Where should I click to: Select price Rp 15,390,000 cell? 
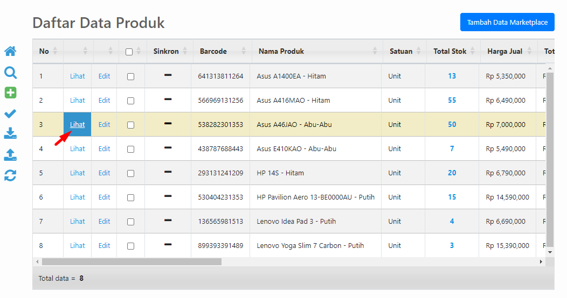507,245
